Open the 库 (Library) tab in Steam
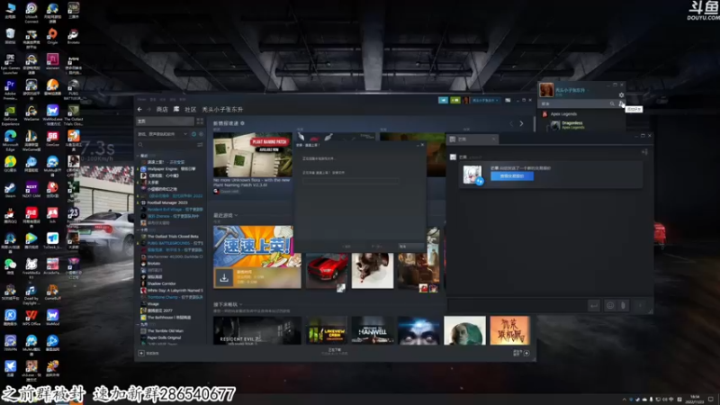 176,109
